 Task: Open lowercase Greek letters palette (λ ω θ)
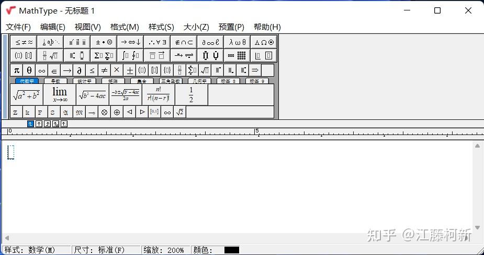point(237,42)
